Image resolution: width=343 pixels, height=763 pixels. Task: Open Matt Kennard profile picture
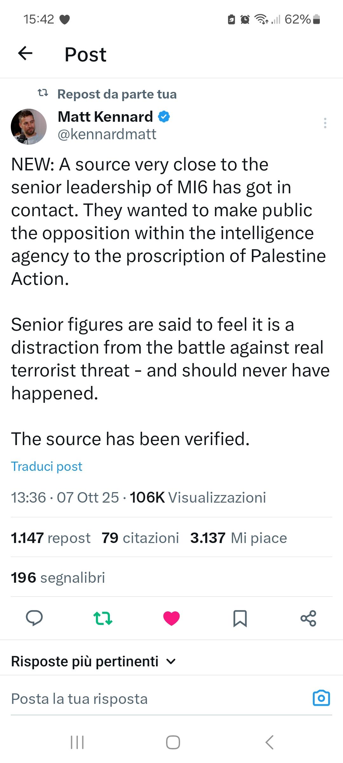(x=29, y=127)
